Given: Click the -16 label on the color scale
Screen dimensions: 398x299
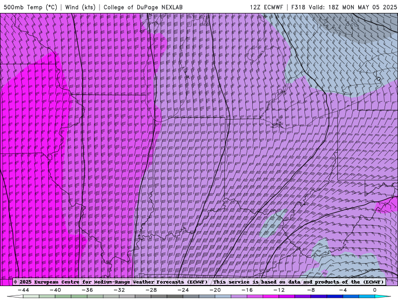Looking at the screenshot, I should click(x=247, y=290).
